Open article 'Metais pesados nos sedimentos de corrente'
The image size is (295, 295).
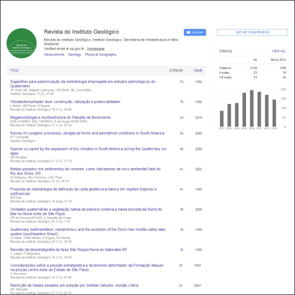[x=86, y=171]
